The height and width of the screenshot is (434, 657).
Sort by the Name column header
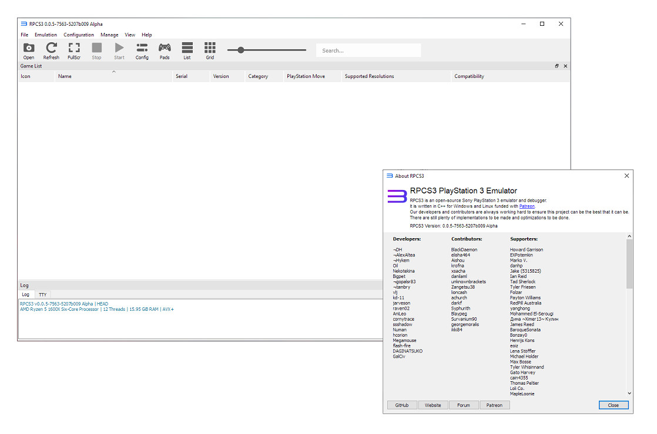pos(113,76)
